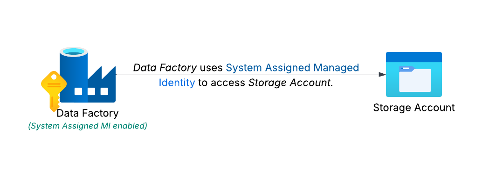Click the blue "Identity" link word
The height and width of the screenshot is (186, 503).
tap(177, 83)
